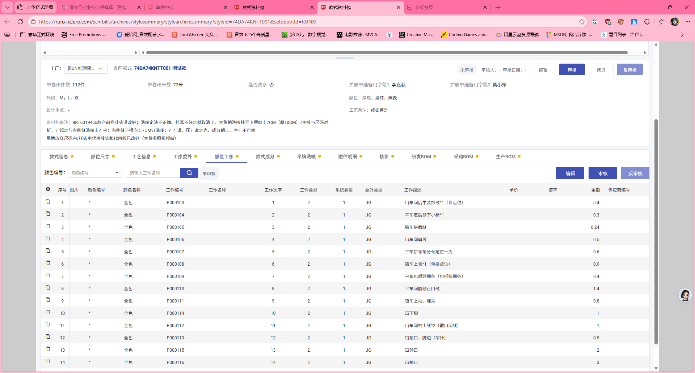Open the blue bird extension icon

(x=634, y=22)
